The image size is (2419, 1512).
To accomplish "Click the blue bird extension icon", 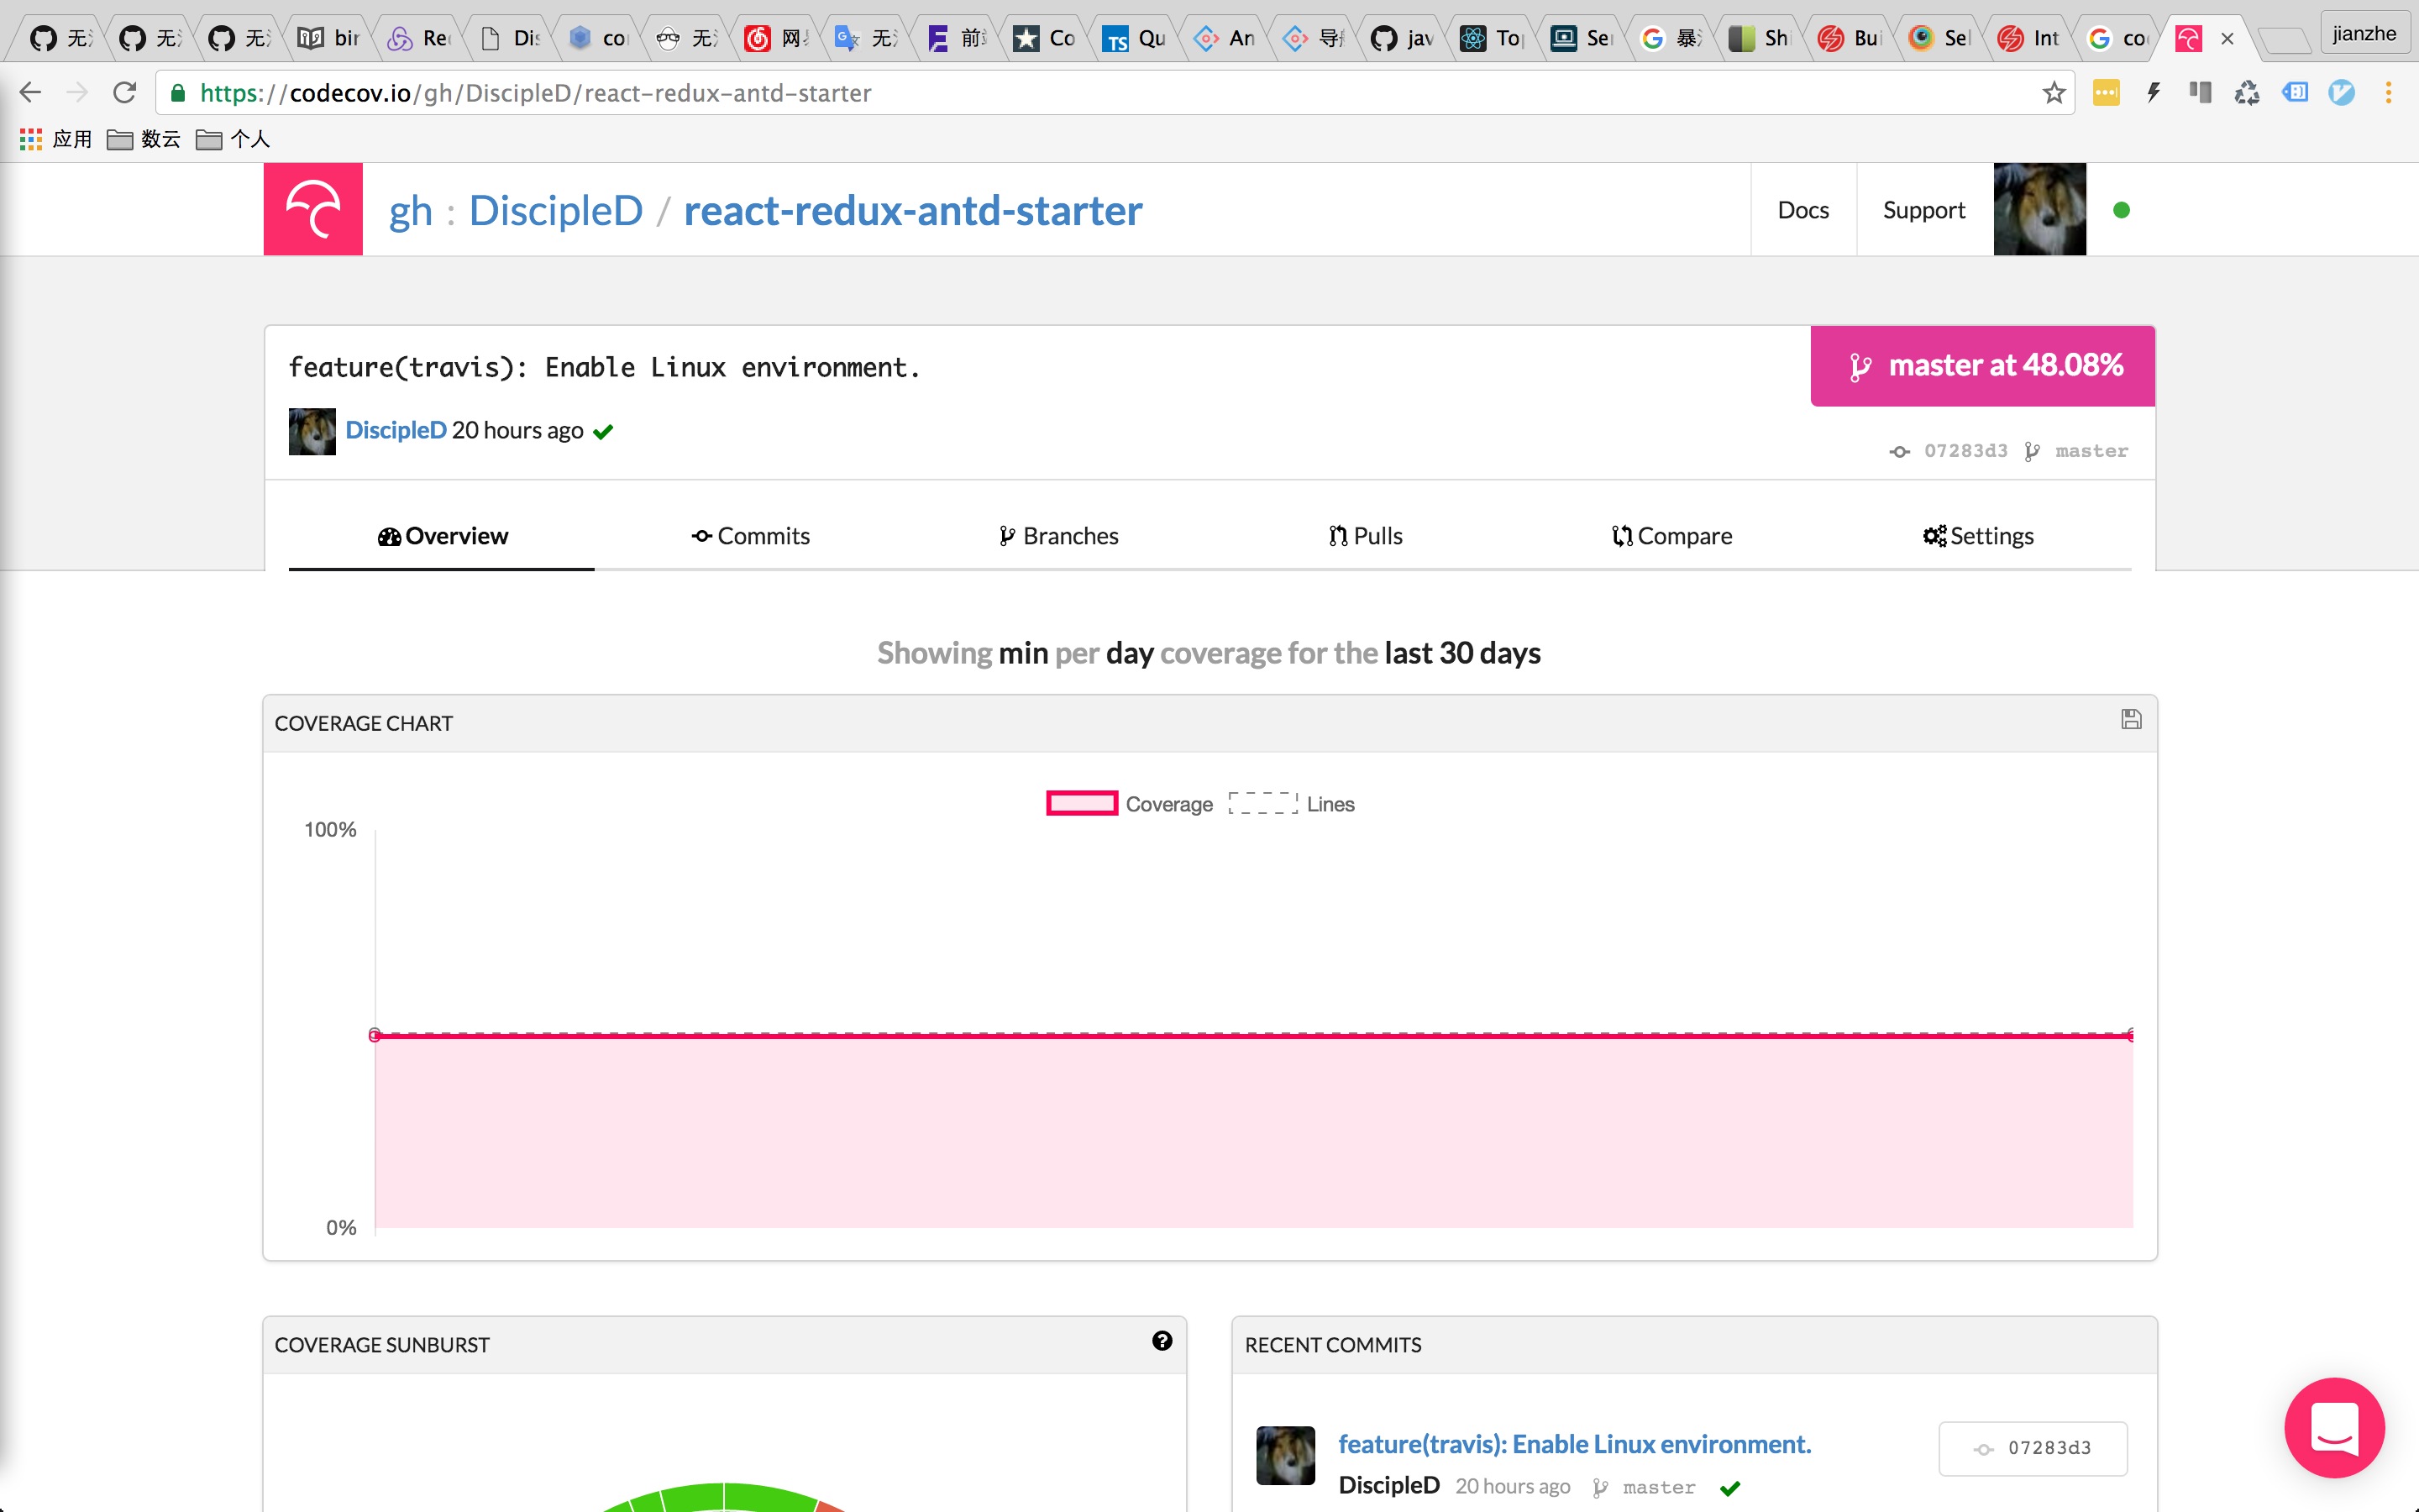I will [x=2342, y=93].
